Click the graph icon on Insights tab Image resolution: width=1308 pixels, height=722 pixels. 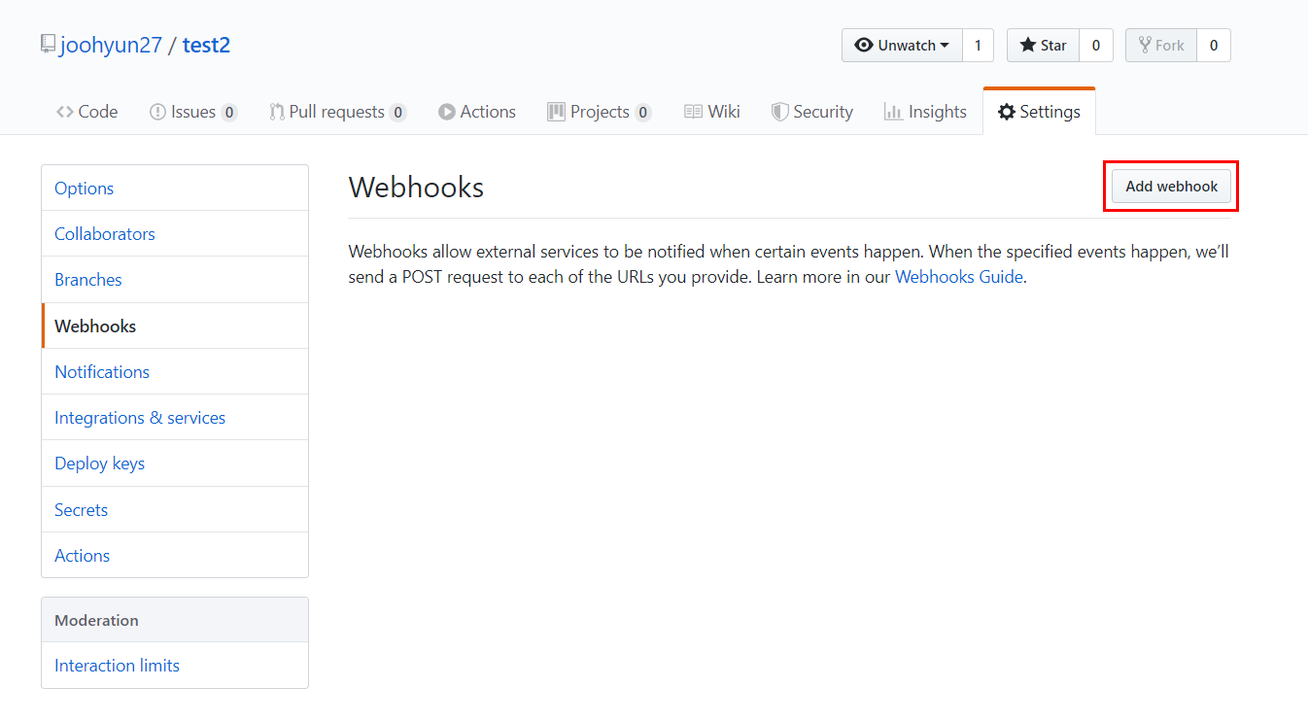(893, 112)
